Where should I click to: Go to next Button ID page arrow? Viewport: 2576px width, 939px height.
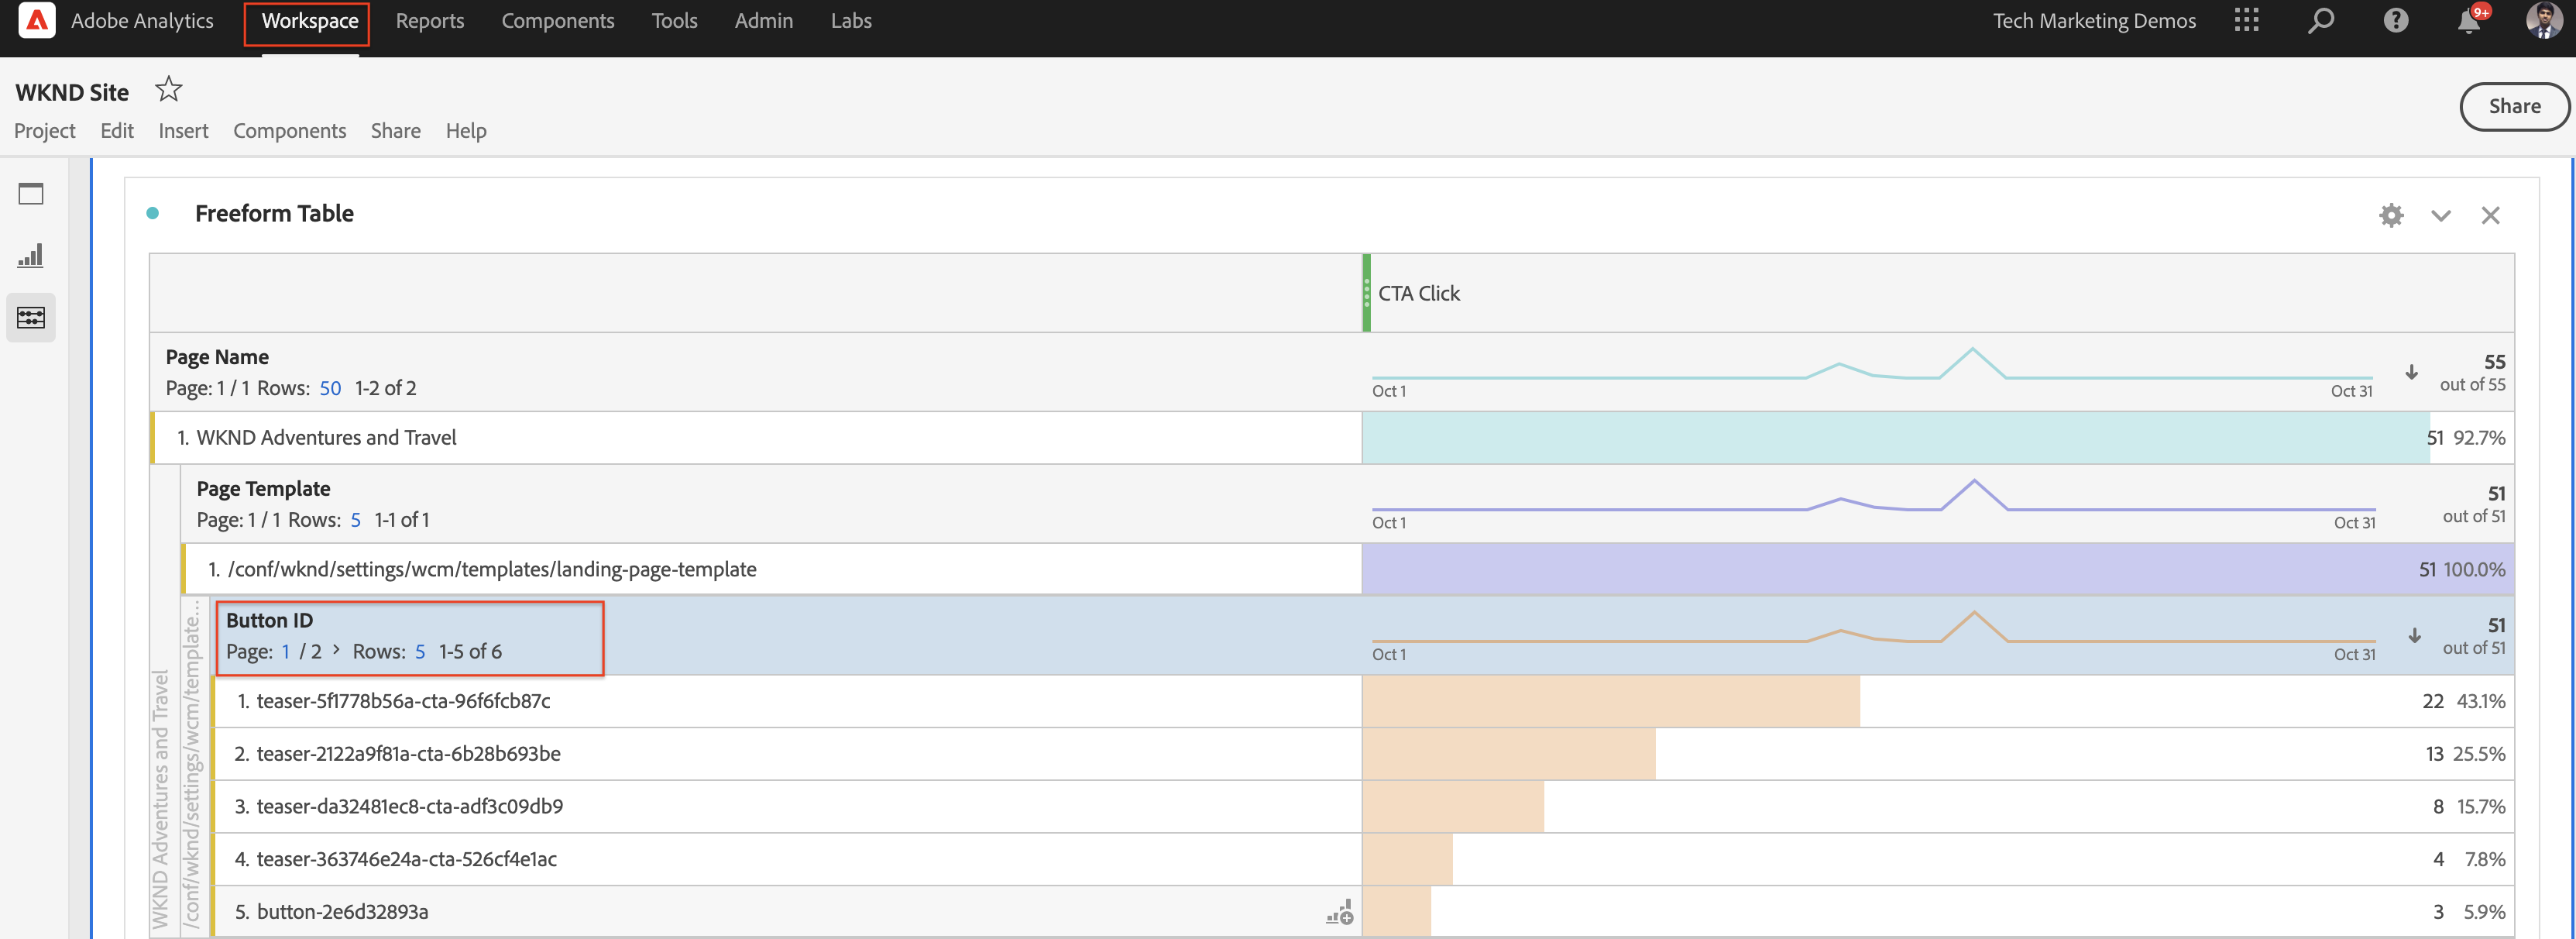[336, 650]
